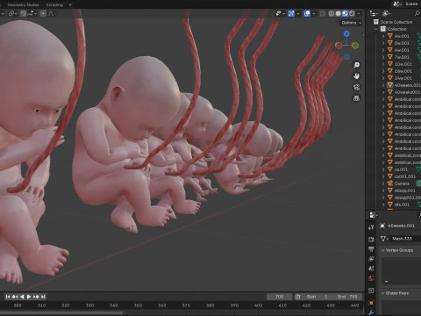Toggle X-ray mode in the viewport header

pyautogui.click(x=323, y=13)
